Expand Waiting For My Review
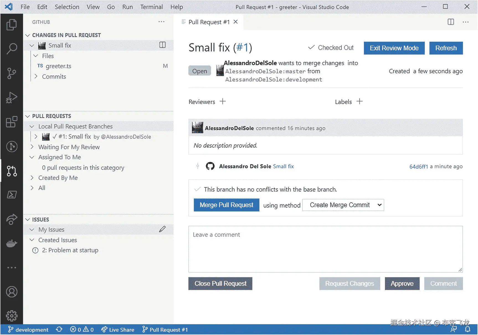Image resolution: width=478 pixels, height=335 pixels. coord(32,147)
